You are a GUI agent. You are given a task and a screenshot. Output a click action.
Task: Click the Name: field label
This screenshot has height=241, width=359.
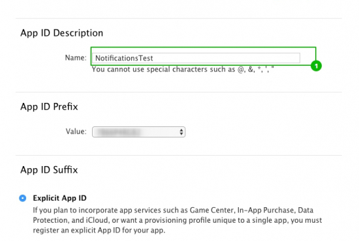76,58
